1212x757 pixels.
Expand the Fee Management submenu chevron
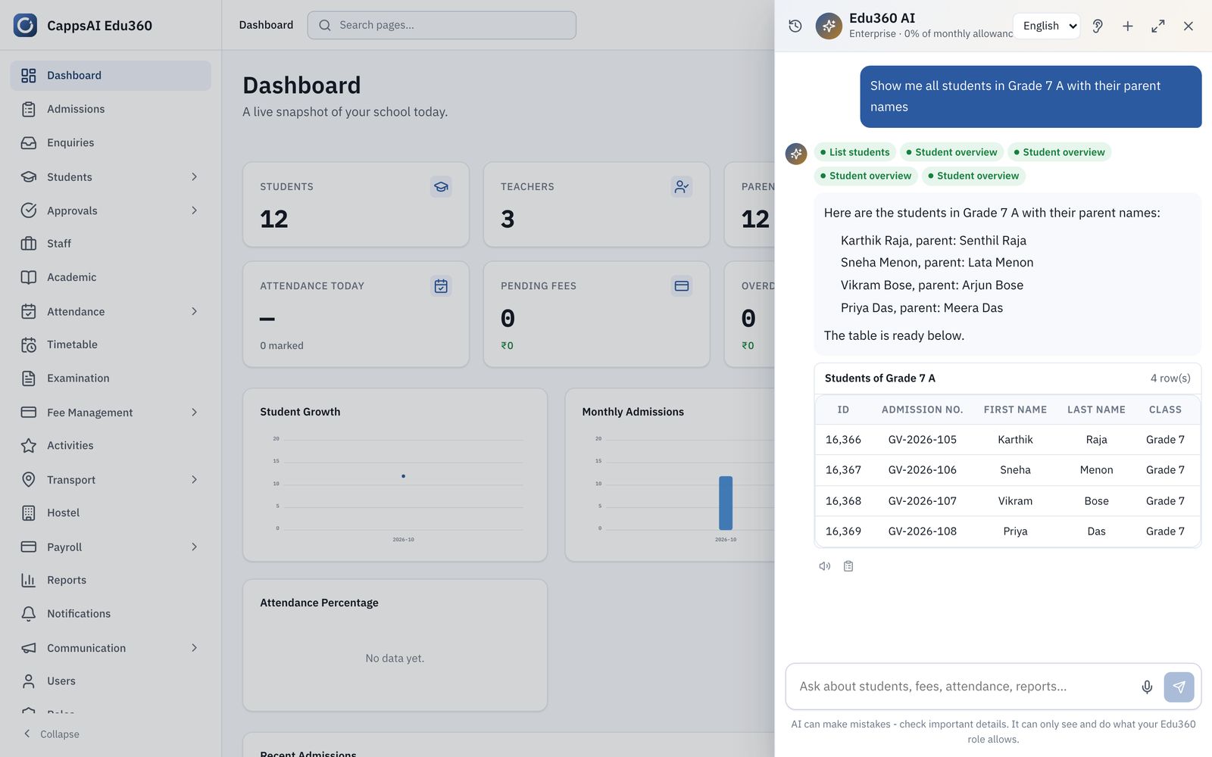[194, 413]
